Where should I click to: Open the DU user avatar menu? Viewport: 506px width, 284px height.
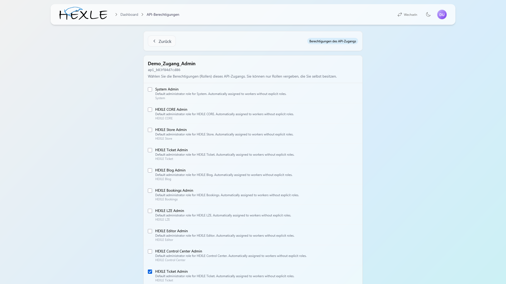click(x=442, y=14)
